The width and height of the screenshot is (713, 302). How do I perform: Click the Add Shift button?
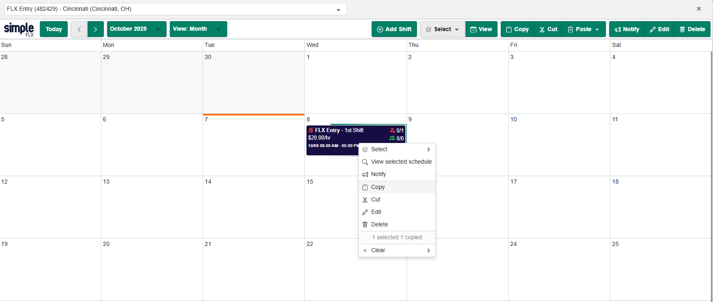coord(394,29)
